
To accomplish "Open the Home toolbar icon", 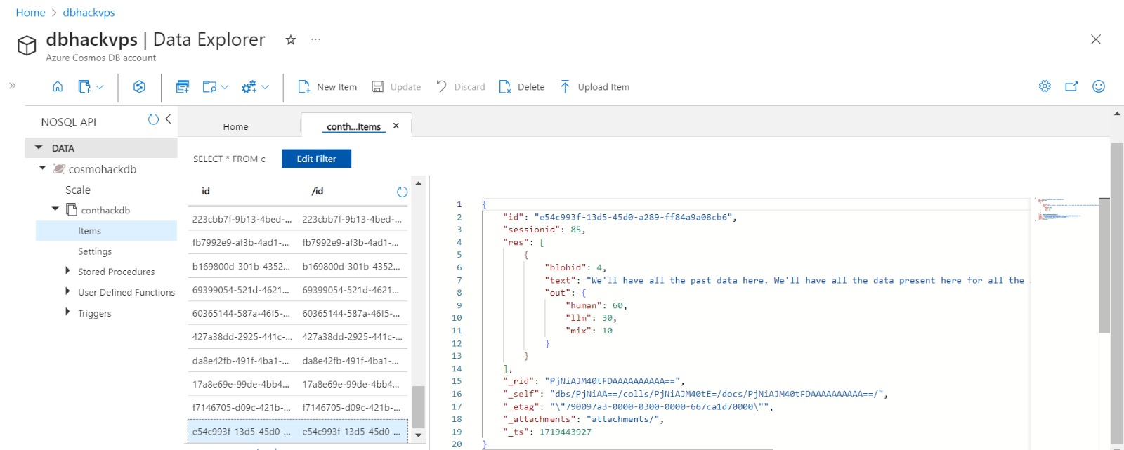I will [58, 86].
